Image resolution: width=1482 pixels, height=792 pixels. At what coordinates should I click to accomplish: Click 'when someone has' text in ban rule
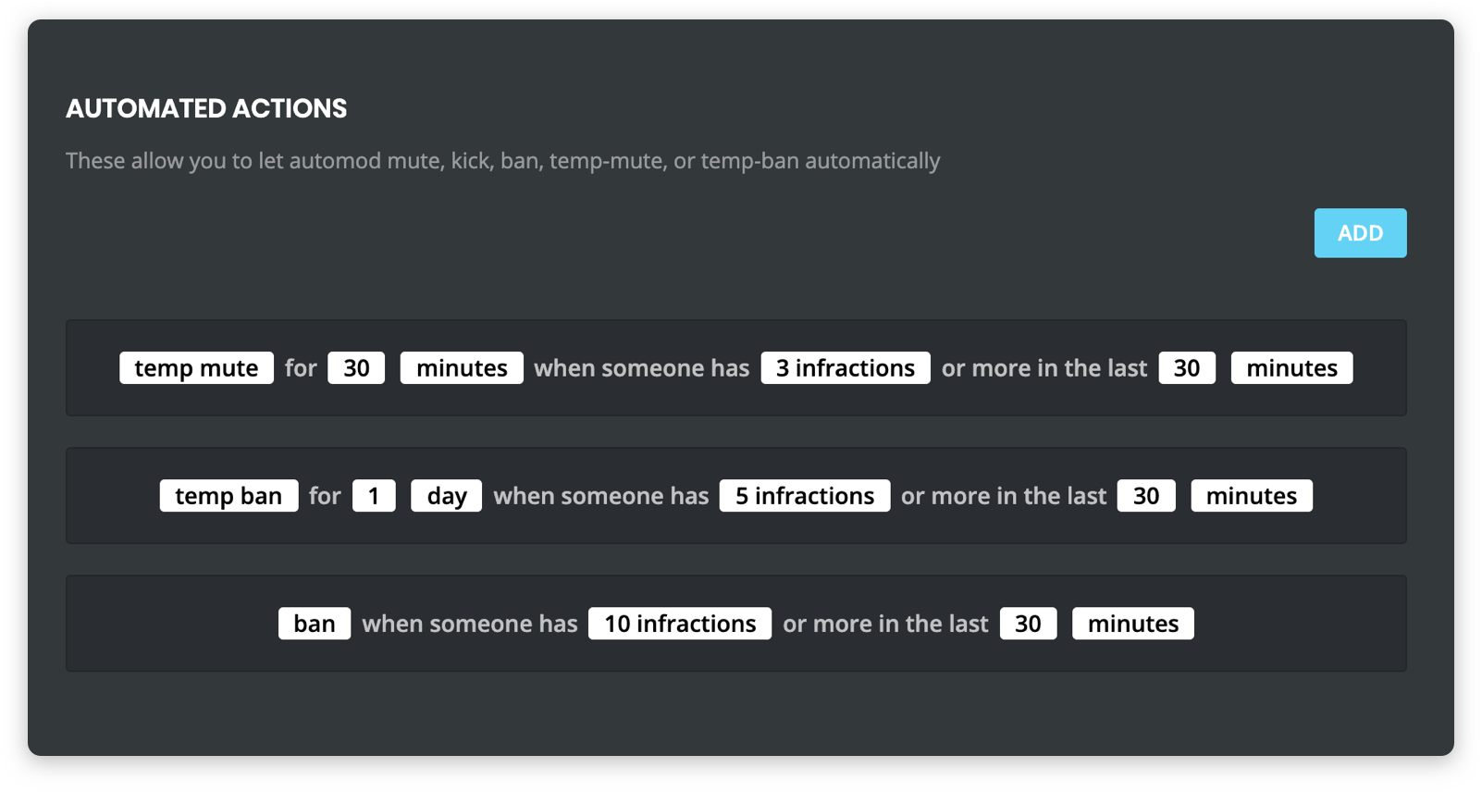[x=469, y=624]
